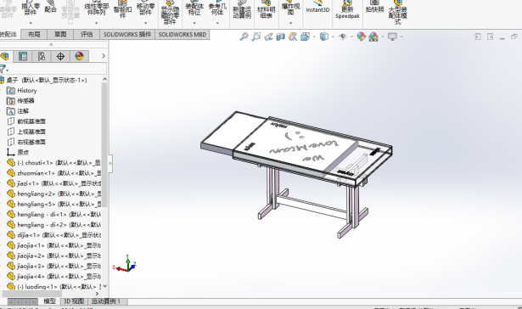Open the feature tree filter funnel dropdown

4,70
